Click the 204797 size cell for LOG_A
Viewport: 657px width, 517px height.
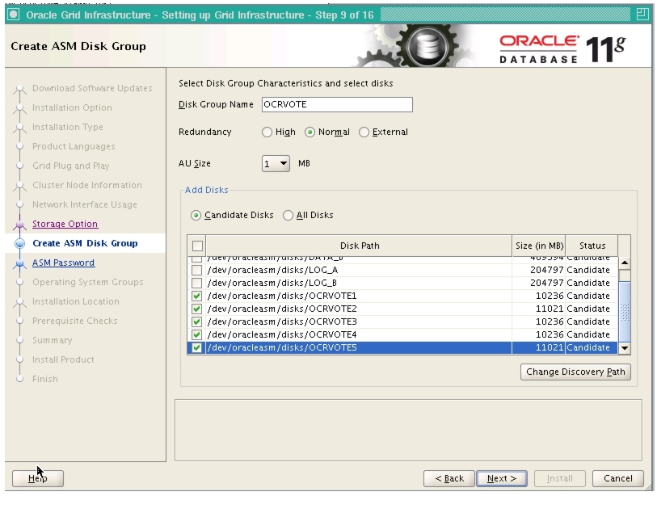pyautogui.click(x=538, y=271)
